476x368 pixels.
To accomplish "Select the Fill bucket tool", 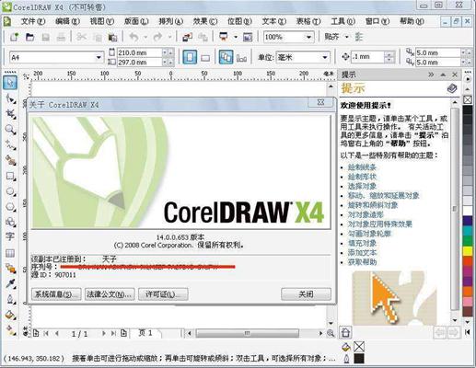I will (10, 315).
